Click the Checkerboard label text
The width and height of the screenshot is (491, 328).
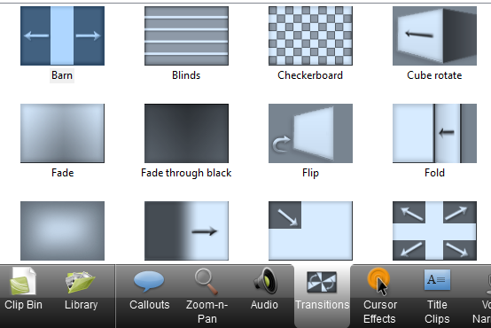(x=310, y=75)
